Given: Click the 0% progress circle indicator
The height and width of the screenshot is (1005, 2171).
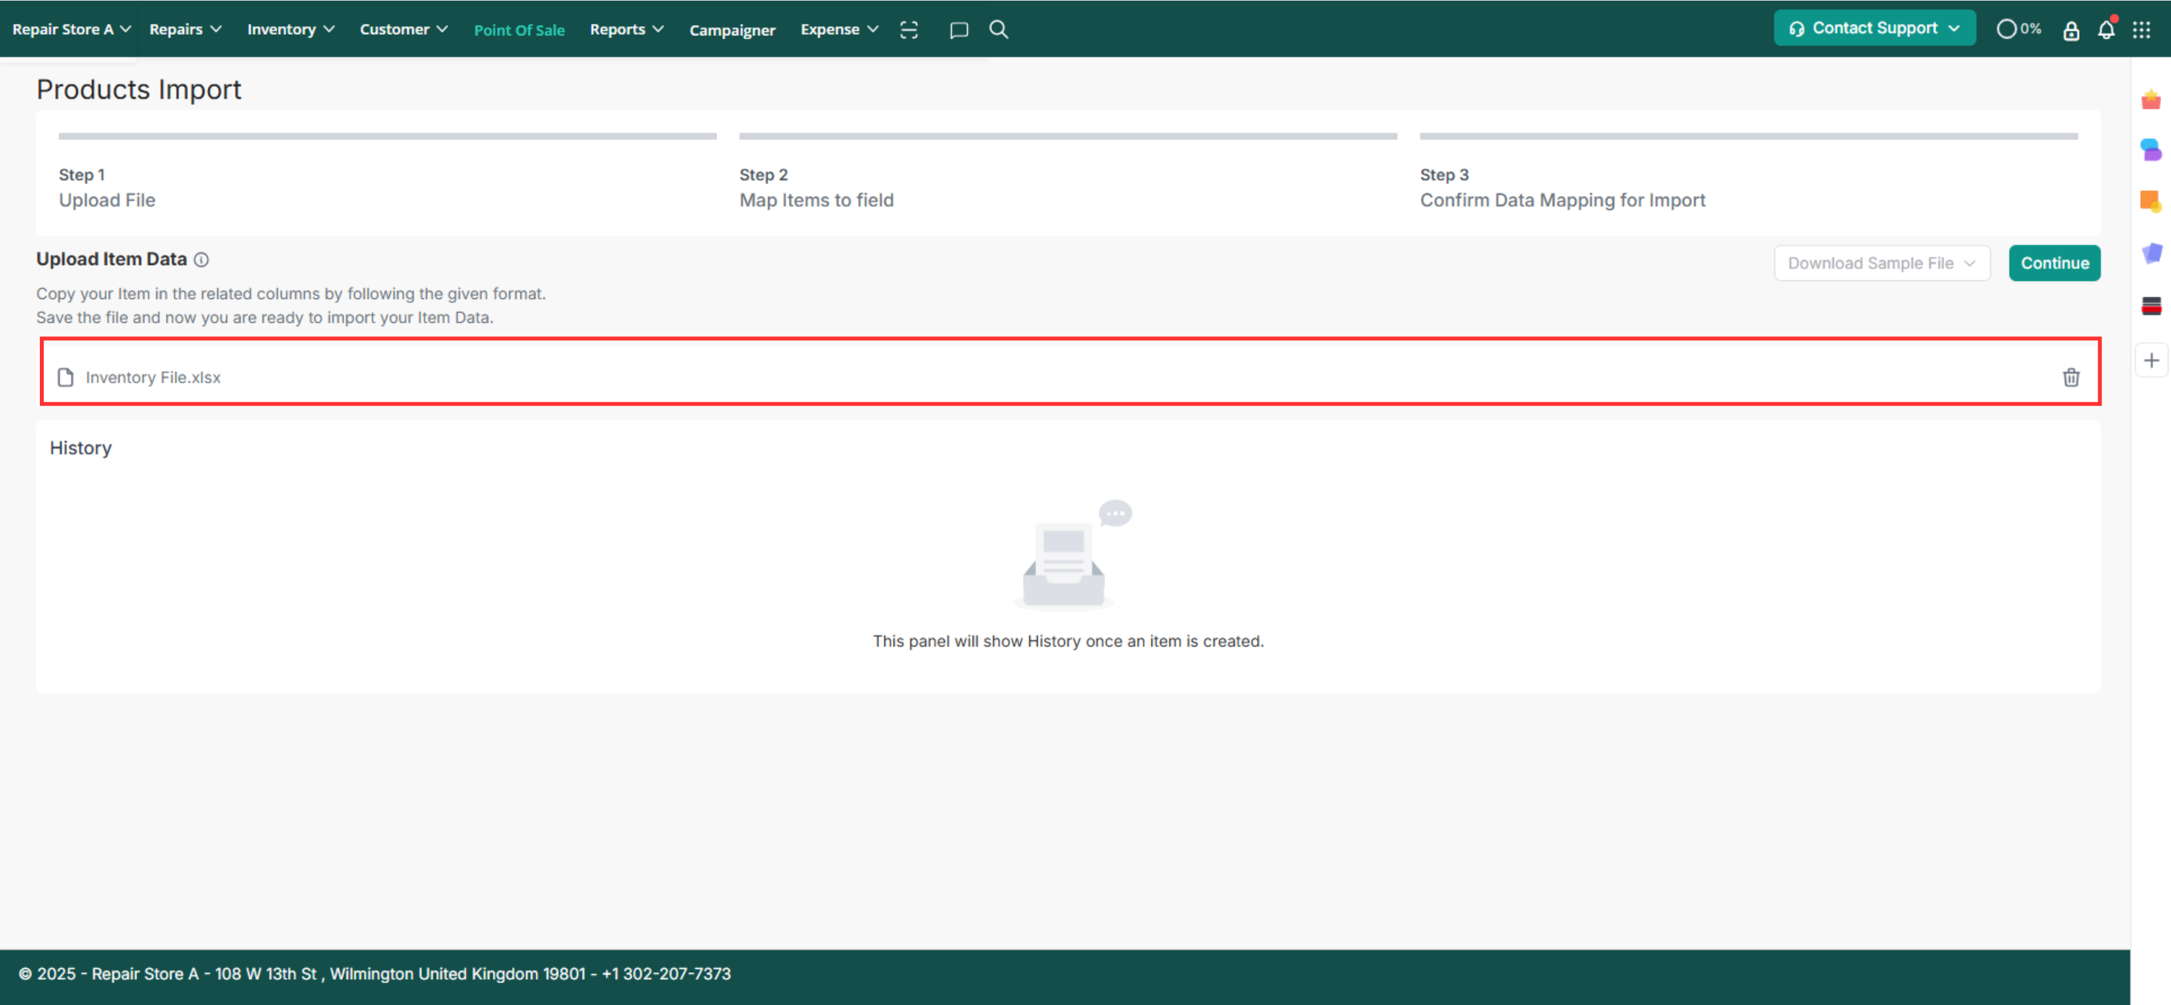Looking at the screenshot, I should pos(2019,30).
